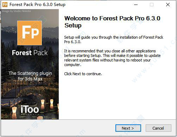The image size is (177, 137).
Task: Click the large orange Fp logo
Action: pyautogui.click(x=30, y=33)
